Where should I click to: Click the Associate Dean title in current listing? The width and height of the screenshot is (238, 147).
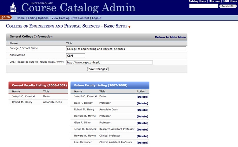pos(52,102)
